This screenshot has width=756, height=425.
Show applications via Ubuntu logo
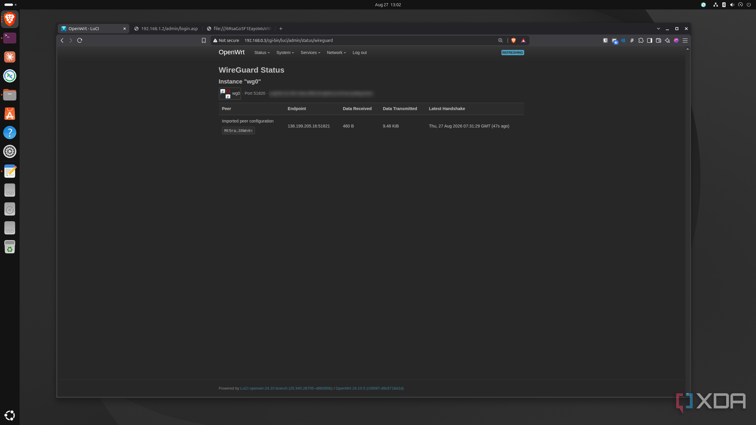click(x=10, y=415)
